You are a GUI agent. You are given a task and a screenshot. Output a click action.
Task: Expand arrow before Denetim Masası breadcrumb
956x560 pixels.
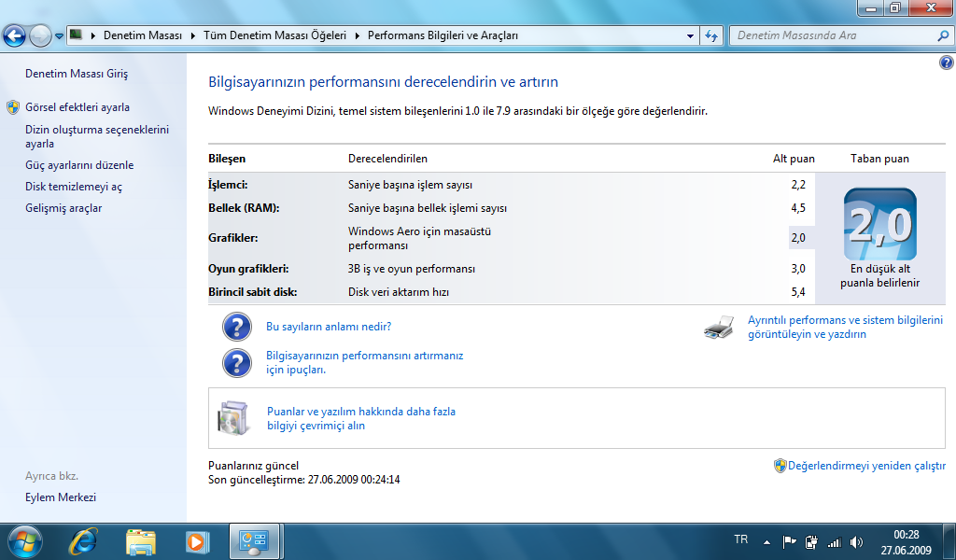[93, 36]
